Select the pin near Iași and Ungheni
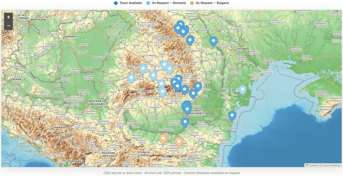 click(213, 41)
